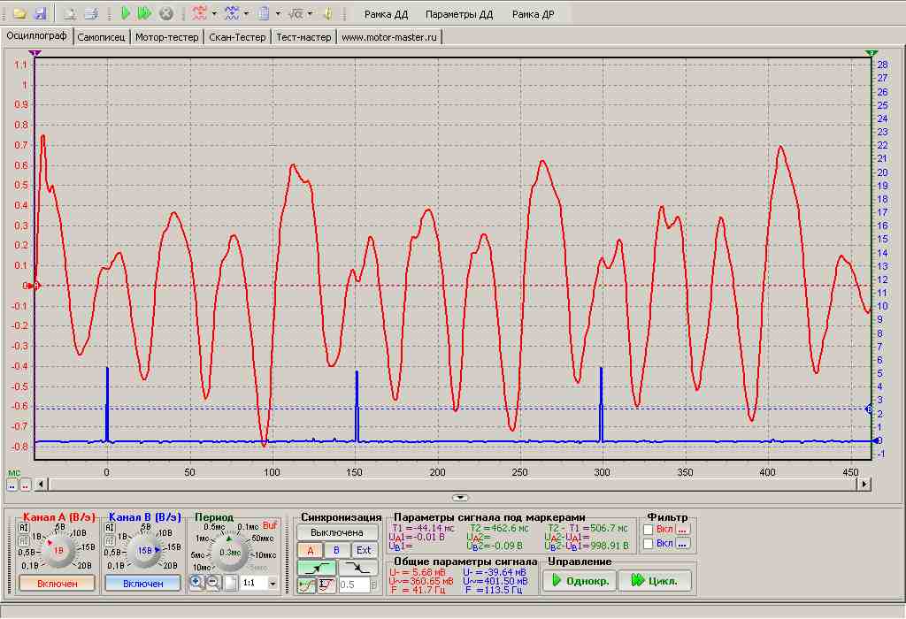Click the Параметры ДД button
906x619 pixels.
(459, 14)
